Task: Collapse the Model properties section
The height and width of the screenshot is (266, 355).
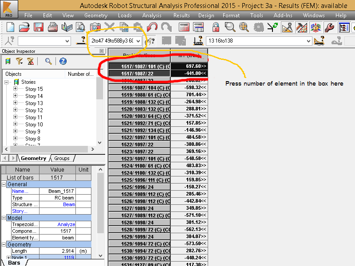Action: (4, 218)
